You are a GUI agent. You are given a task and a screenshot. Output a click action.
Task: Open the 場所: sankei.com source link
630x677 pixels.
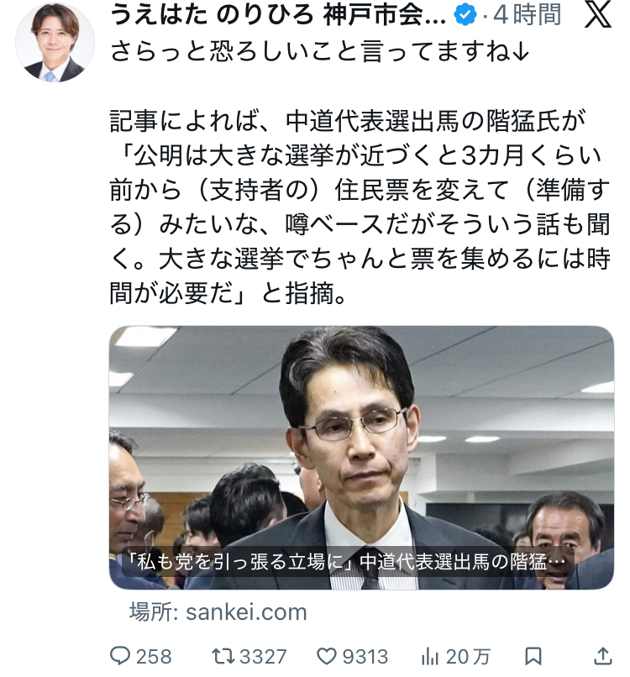218,611
